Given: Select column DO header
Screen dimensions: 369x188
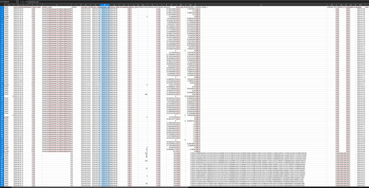Looking at the screenshot, I should [x=360, y=5].
